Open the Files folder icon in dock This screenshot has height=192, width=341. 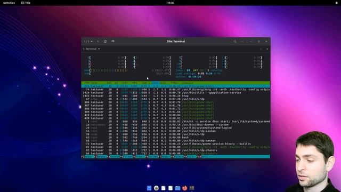(177, 188)
